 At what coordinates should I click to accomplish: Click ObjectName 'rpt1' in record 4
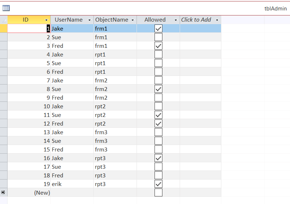point(115,54)
